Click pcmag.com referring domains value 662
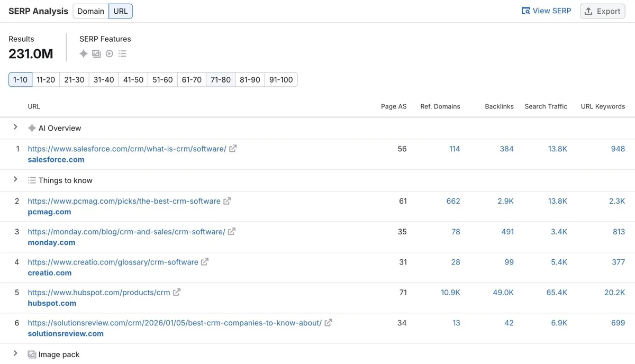The image size is (635, 364). tap(453, 201)
